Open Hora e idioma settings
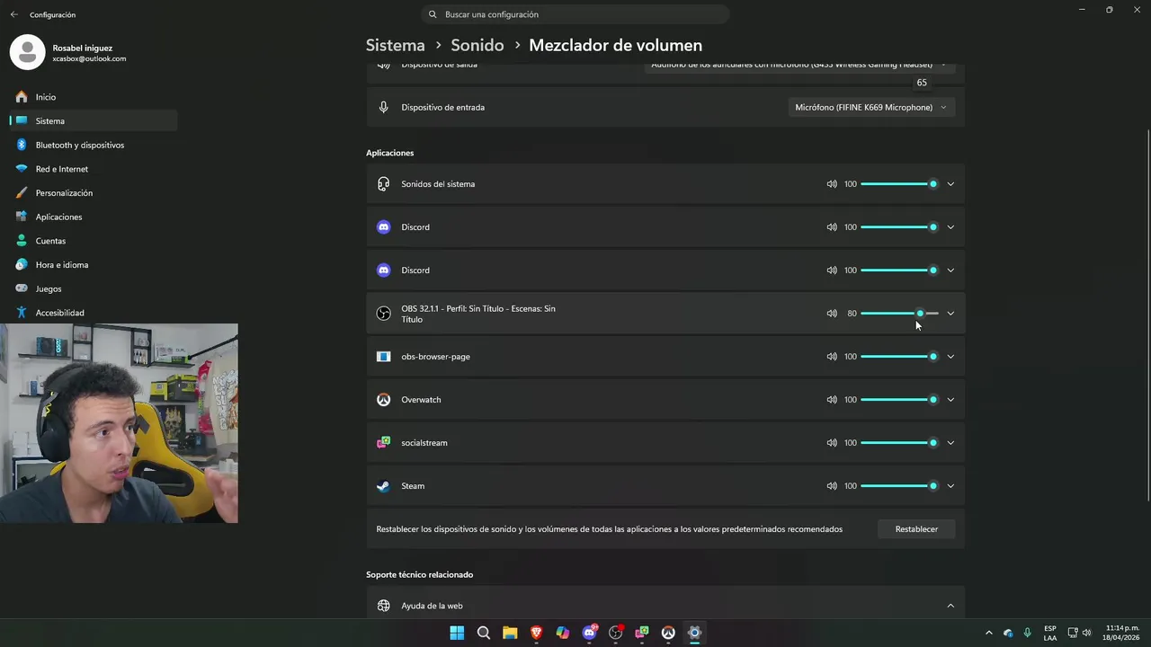The height and width of the screenshot is (647, 1151). 94,265
